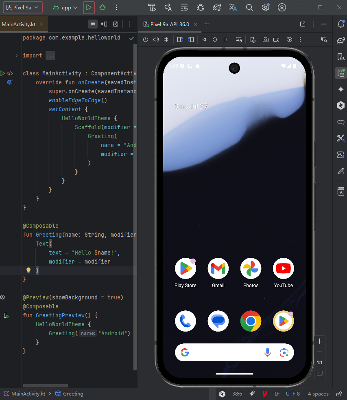Open the Device Manager tool window on the right sidebar
Image resolution: width=347 pixels, height=400 pixels.
pos(340,57)
